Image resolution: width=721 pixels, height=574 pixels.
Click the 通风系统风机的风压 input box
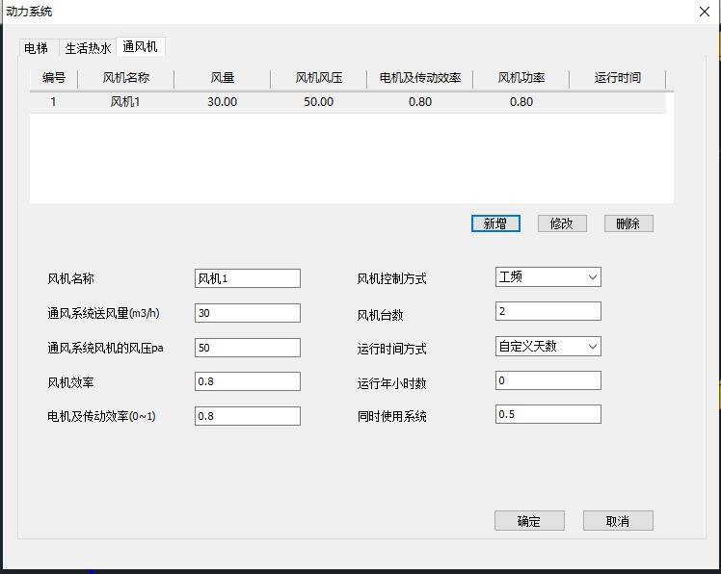[x=247, y=348]
